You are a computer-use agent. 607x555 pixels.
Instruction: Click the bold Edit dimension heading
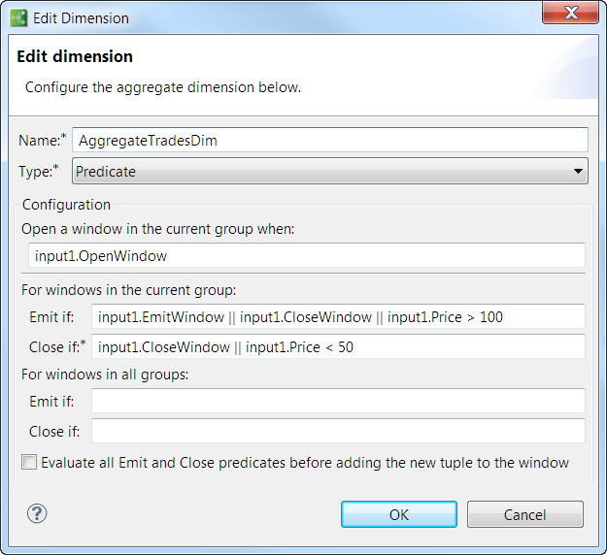(75, 57)
